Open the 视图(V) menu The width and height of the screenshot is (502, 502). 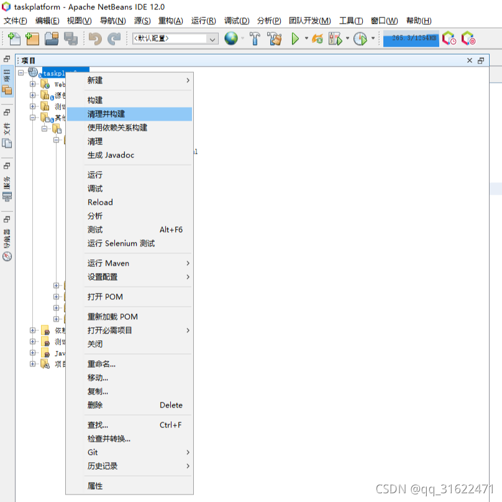[79, 21]
